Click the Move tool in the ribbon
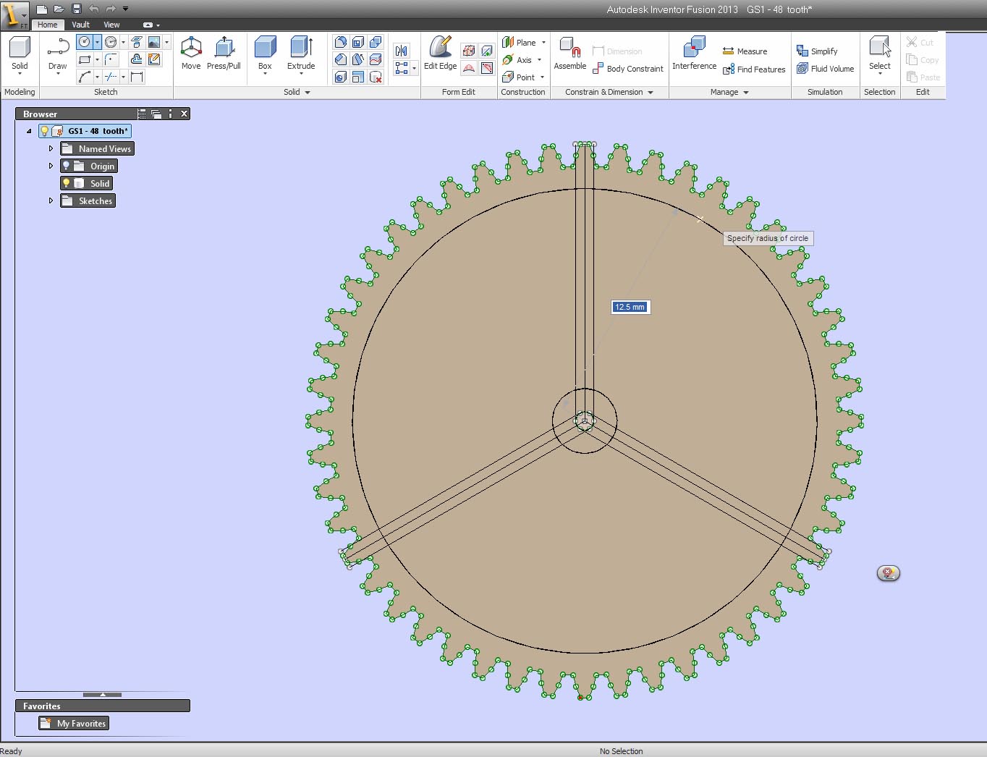Viewport: 987px width, 757px height. (x=191, y=54)
